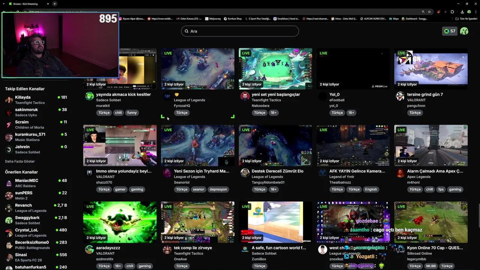Select the 'MLBB' tag under legacymlbb

tap(431, 266)
